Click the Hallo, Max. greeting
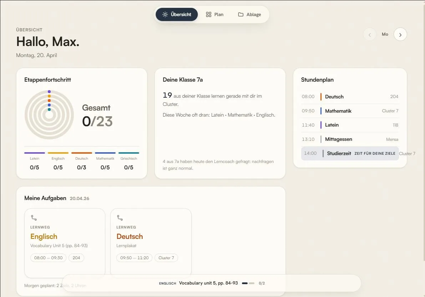Image resolution: width=425 pixels, height=297 pixels. 48,42
